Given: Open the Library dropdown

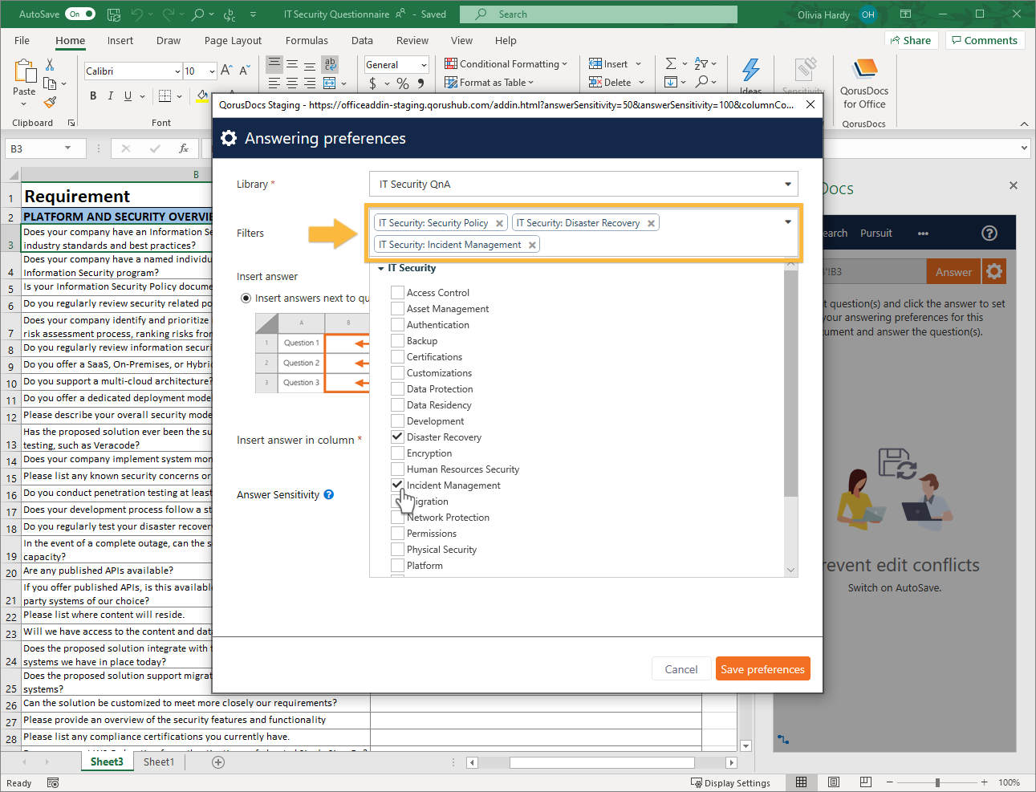Looking at the screenshot, I should 583,184.
